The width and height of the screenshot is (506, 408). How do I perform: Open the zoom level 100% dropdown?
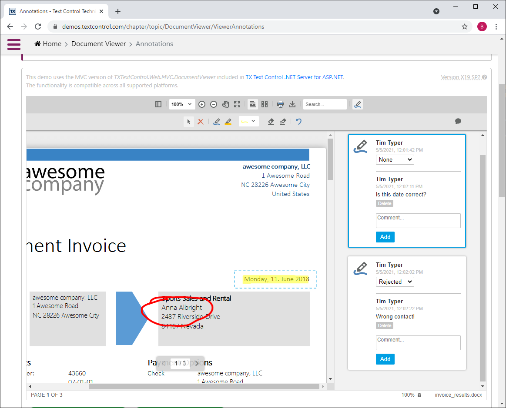click(x=182, y=104)
